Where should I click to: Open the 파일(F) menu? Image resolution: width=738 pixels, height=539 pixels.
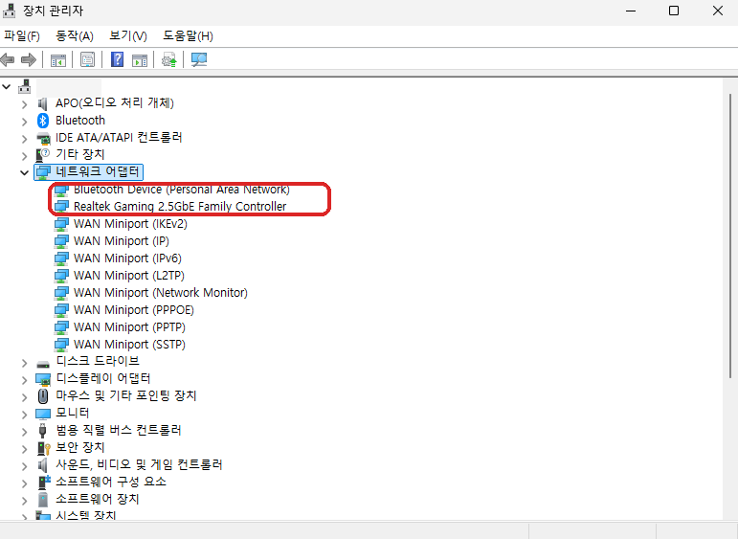point(22,35)
